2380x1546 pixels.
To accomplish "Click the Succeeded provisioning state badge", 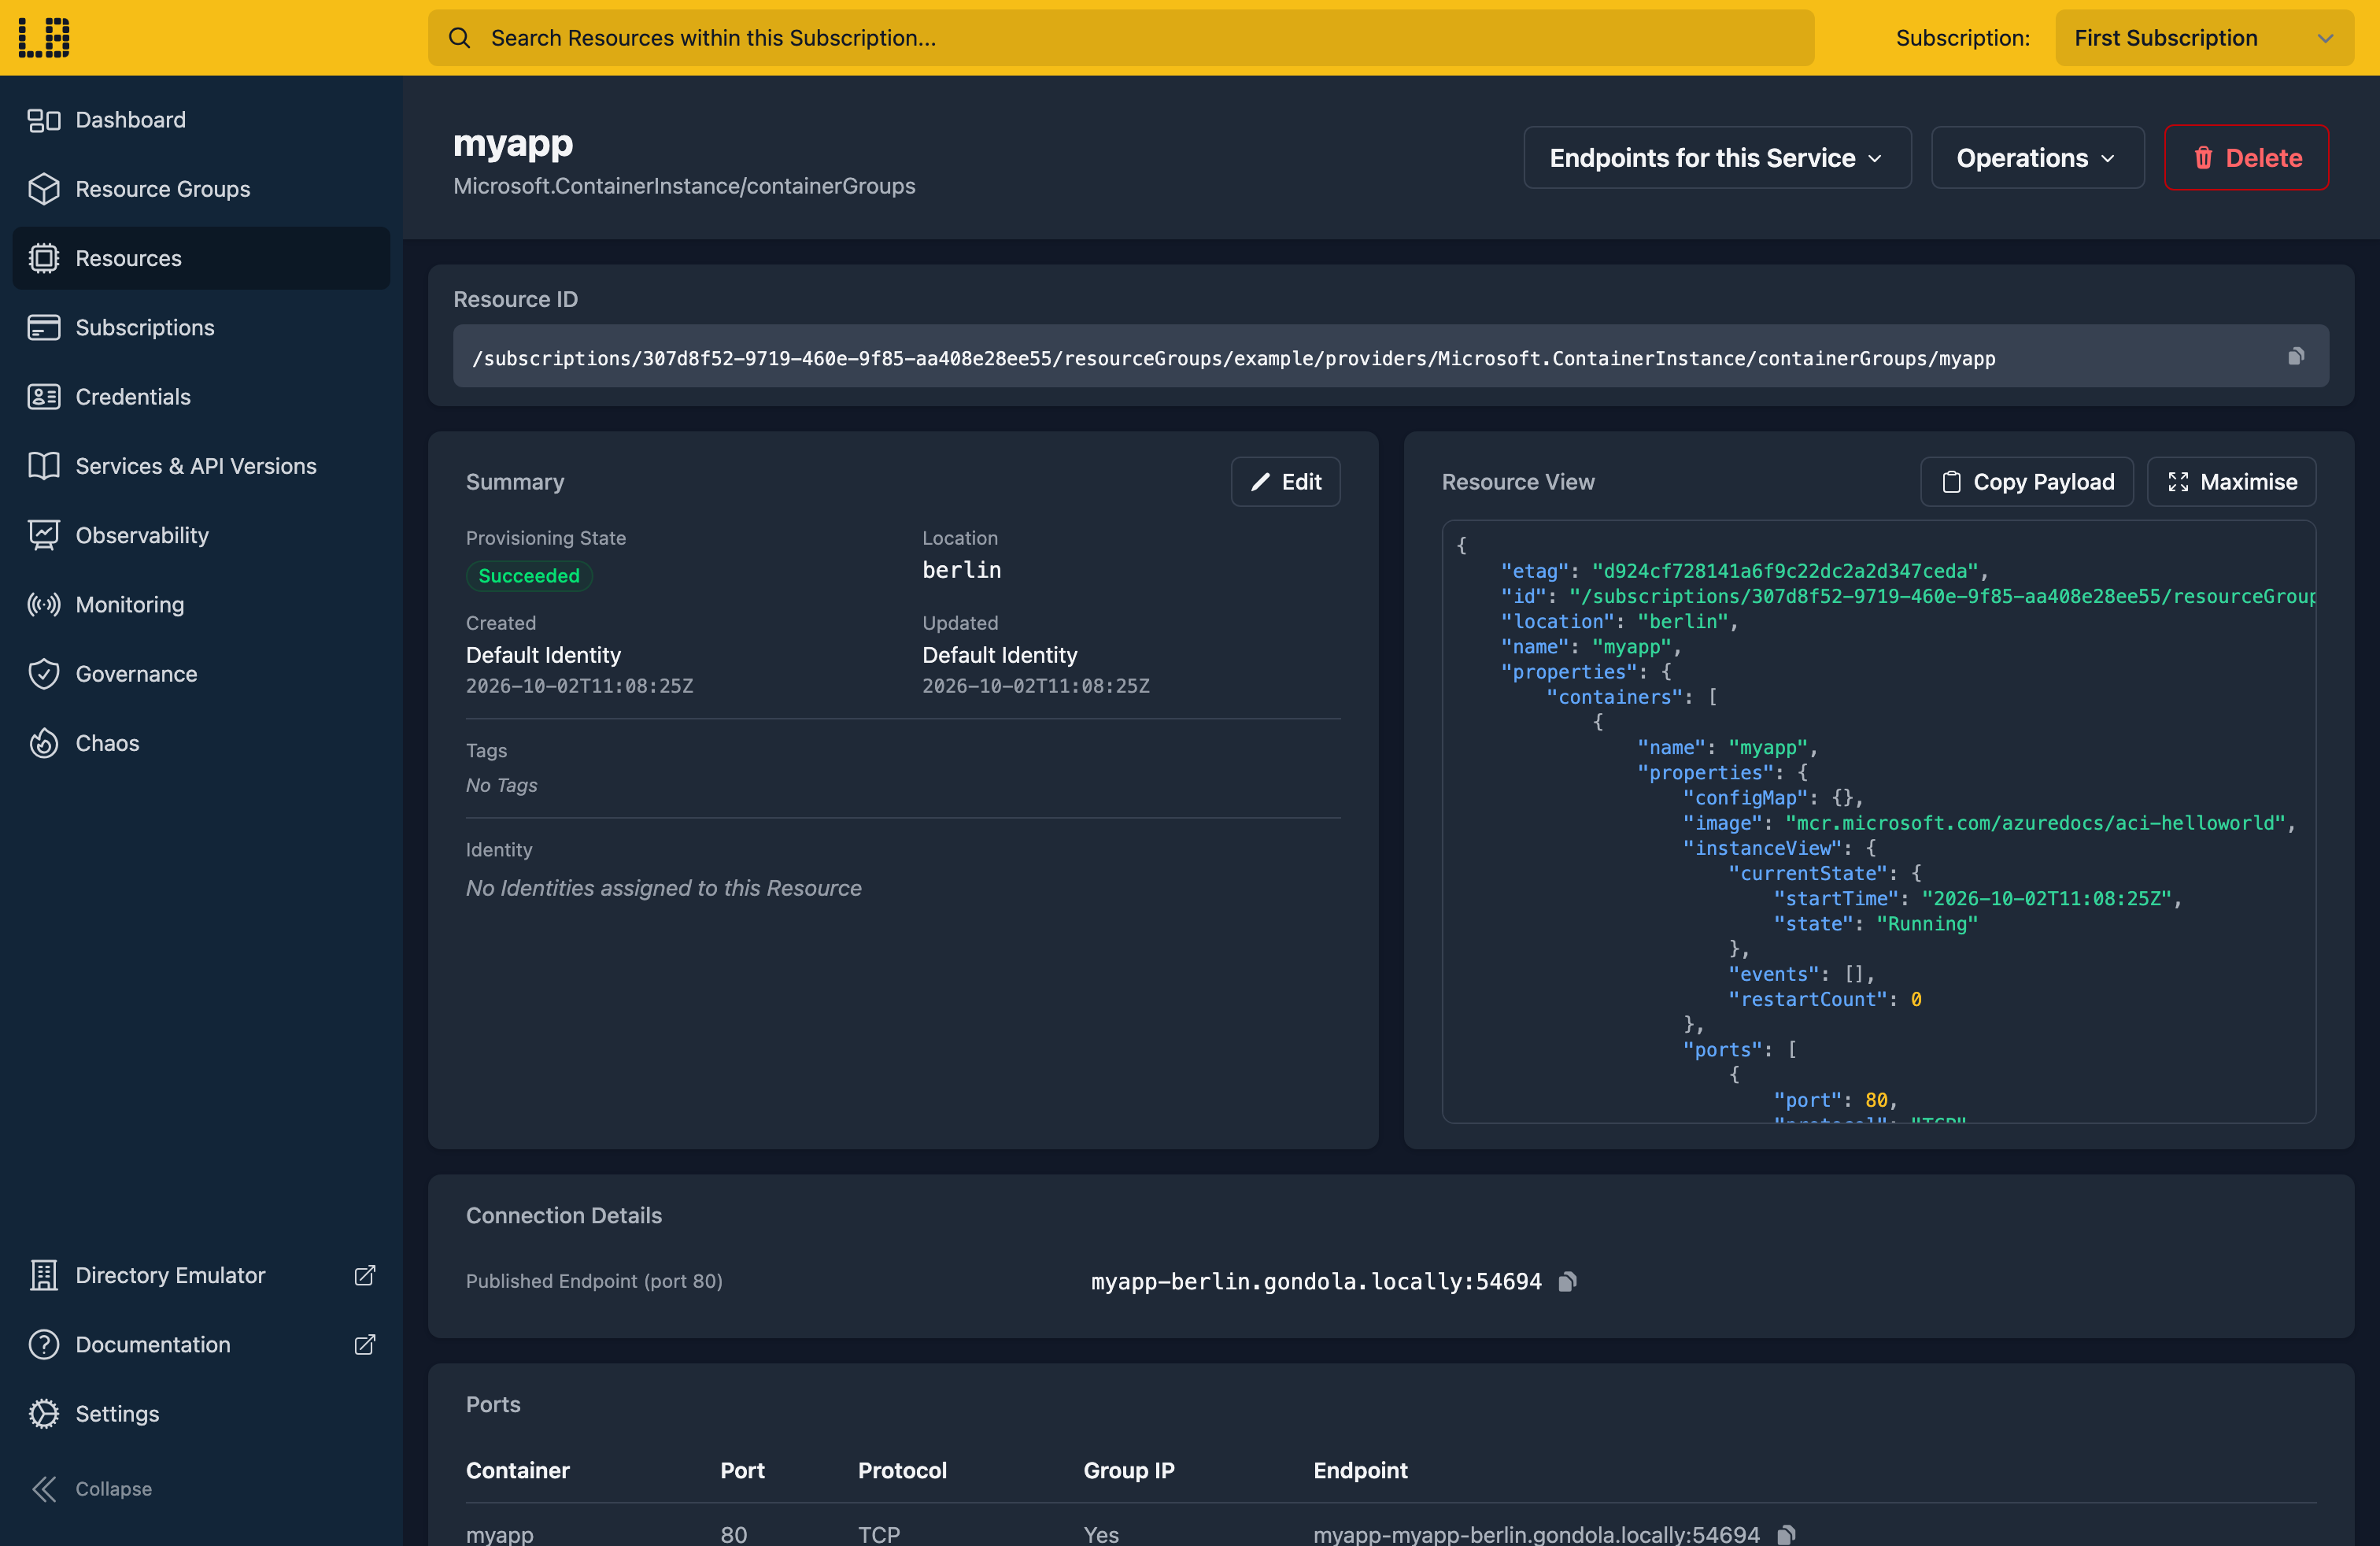I will point(529,576).
